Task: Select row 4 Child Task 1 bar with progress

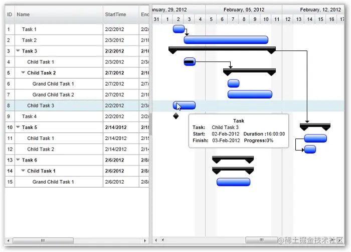Action: [x=190, y=62]
